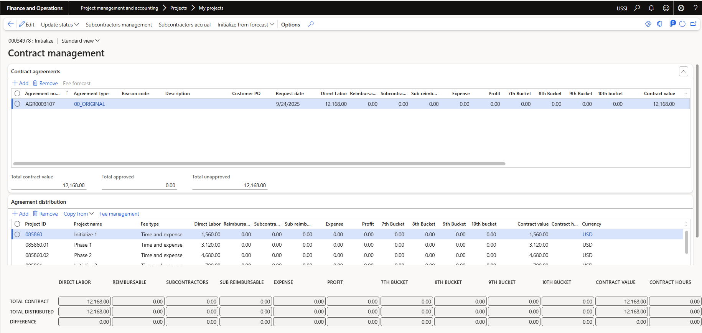The width and height of the screenshot is (702, 333).
Task: Select the 085860 project row radio button
Action: click(x=17, y=234)
